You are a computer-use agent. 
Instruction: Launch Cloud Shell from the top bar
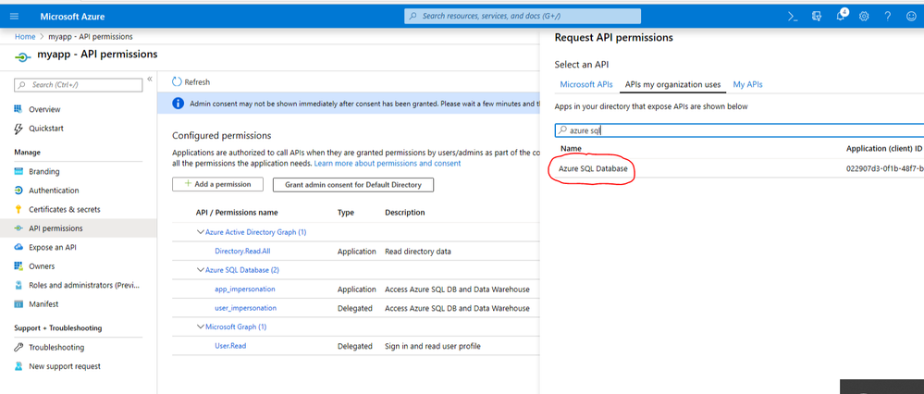(x=793, y=17)
